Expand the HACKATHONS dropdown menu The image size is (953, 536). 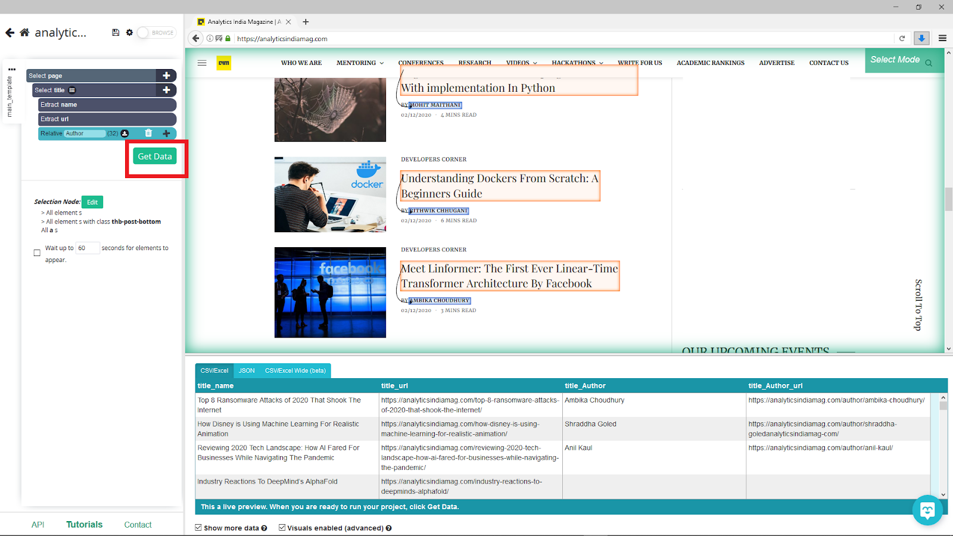577,63
